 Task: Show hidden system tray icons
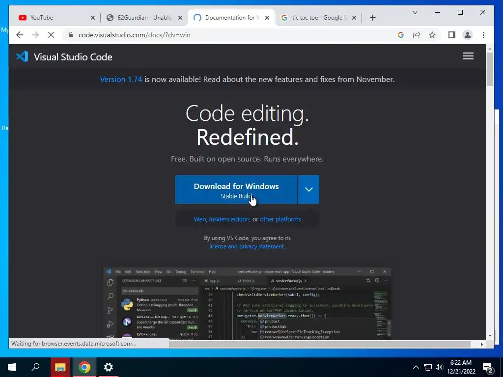point(416,367)
